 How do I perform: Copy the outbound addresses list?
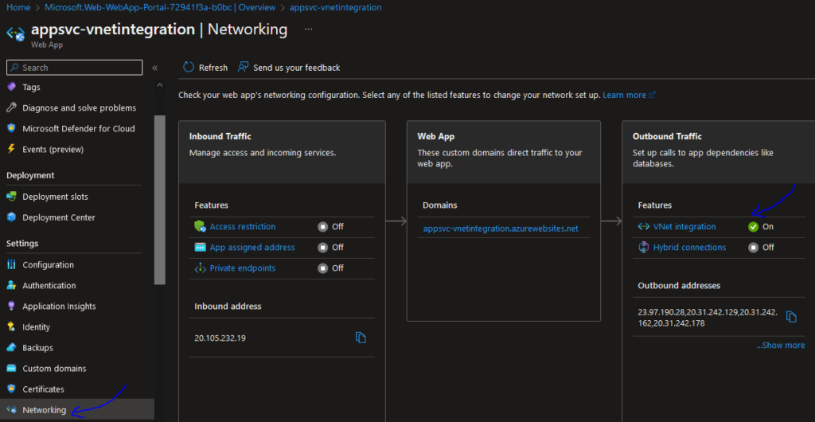pyautogui.click(x=791, y=317)
